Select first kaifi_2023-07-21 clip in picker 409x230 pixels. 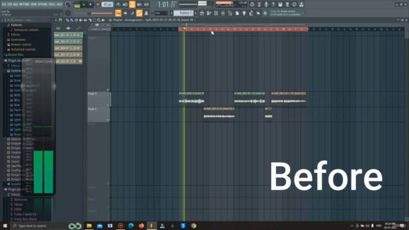68,35
